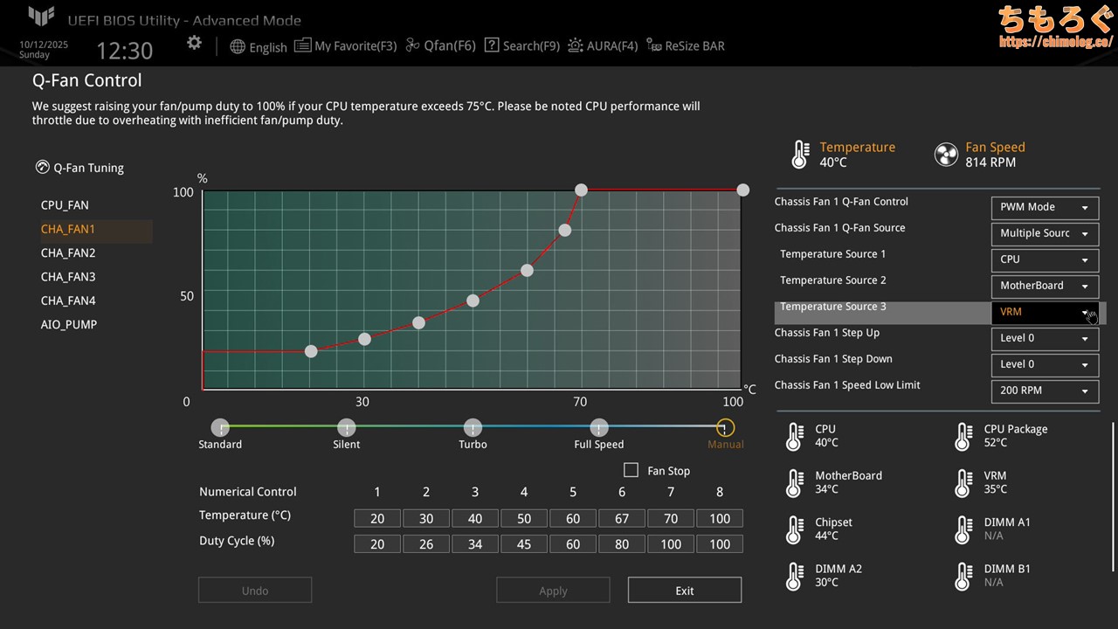This screenshot has height=629, width=1118.
Task: Click the globe language icon
Action: [x=238, y=46]
